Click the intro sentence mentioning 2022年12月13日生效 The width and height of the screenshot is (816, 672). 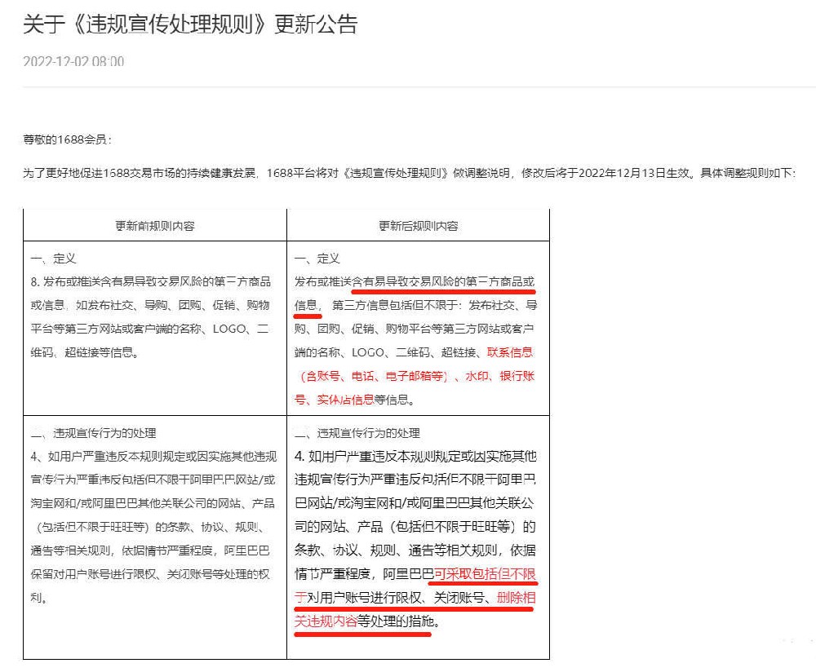click(409, 173)
